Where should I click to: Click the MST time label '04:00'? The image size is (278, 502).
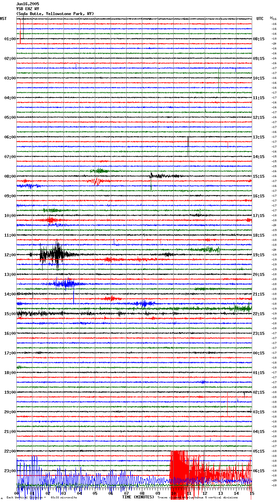pos(10,98)
